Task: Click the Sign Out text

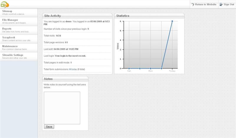Action: (x=229, y=4)
